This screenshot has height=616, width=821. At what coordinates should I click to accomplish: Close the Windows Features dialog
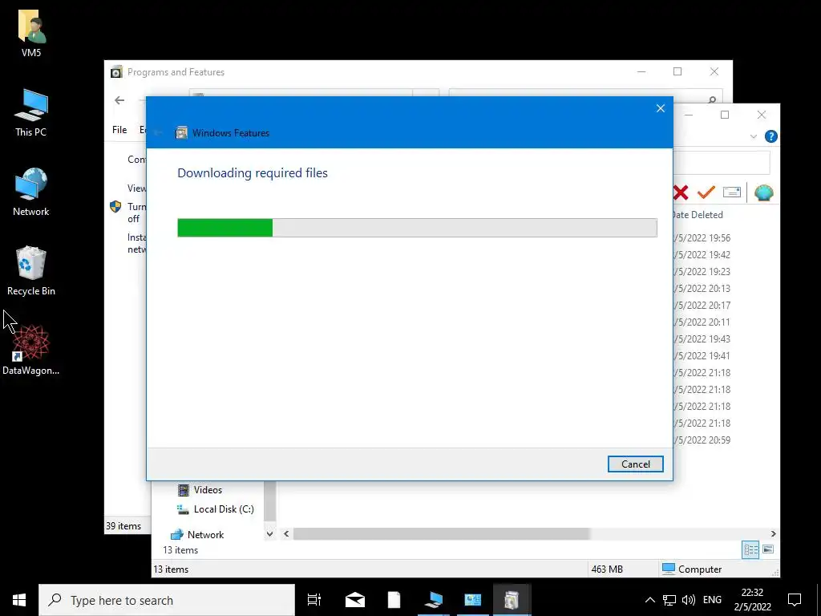tap(661, 108)
